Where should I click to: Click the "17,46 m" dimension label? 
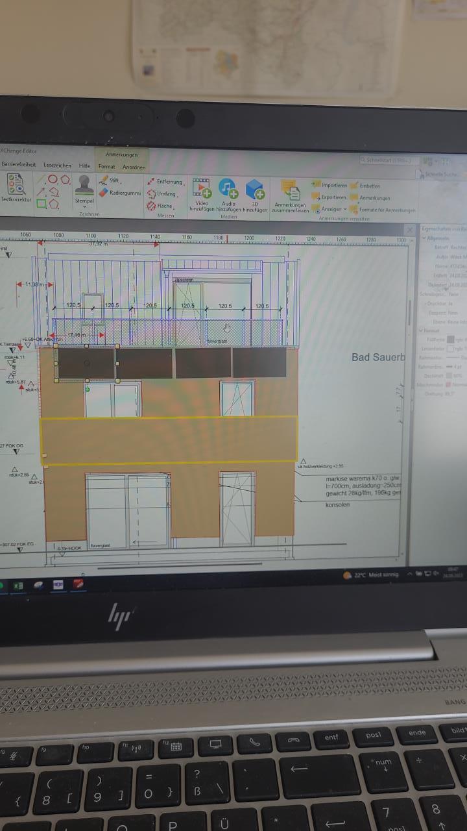pyautogui.click(x=77, y=335)
